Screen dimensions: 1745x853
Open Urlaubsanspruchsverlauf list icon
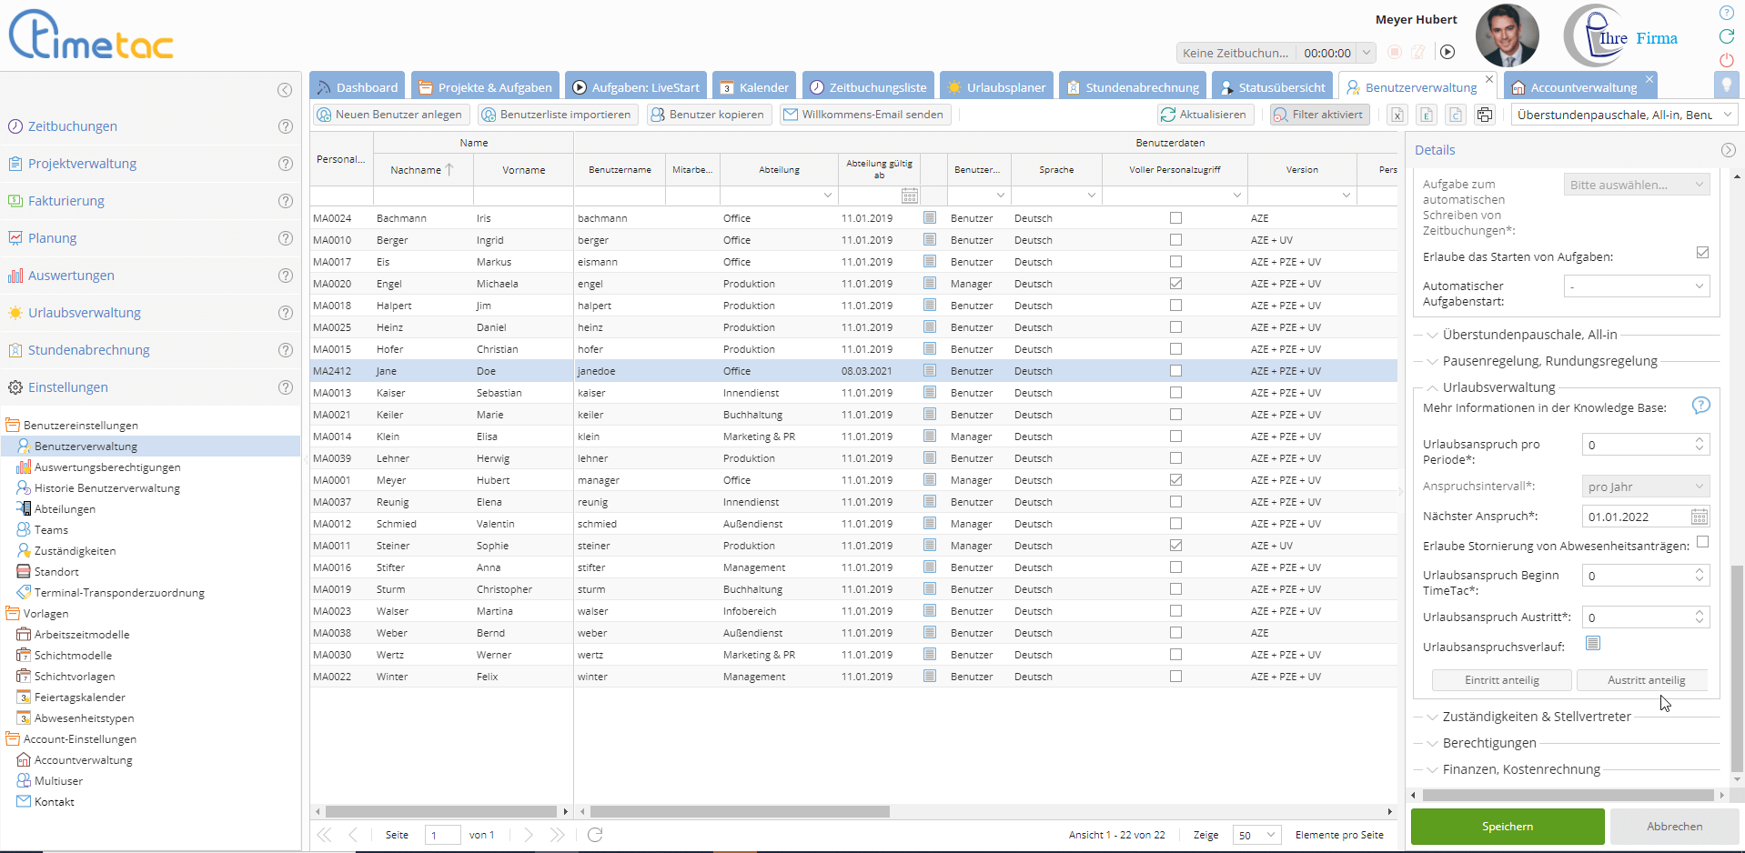(1592, 644)
